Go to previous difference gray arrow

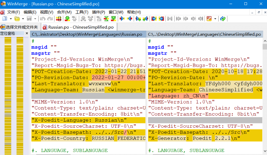74,19
